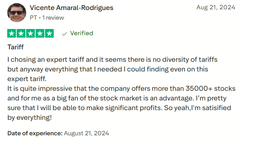Click the fourth green rating star
Viewport: 259px width, 146px height.
40,33
